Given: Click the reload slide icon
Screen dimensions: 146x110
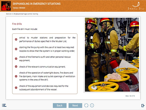Looking at the screenshot, I should 86,105.
